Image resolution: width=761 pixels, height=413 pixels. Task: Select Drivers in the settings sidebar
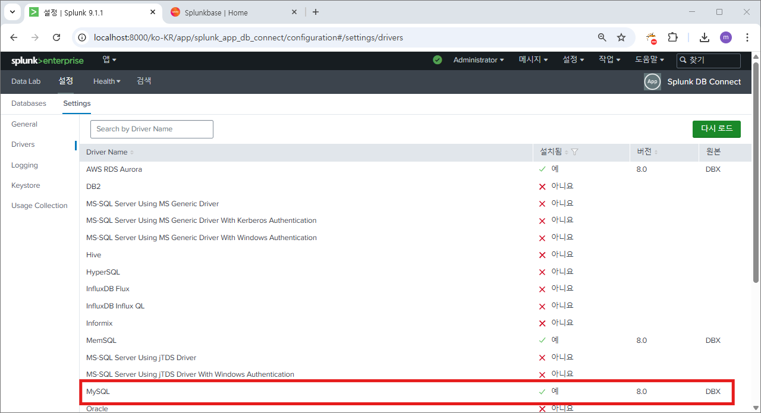click(23, 144)
